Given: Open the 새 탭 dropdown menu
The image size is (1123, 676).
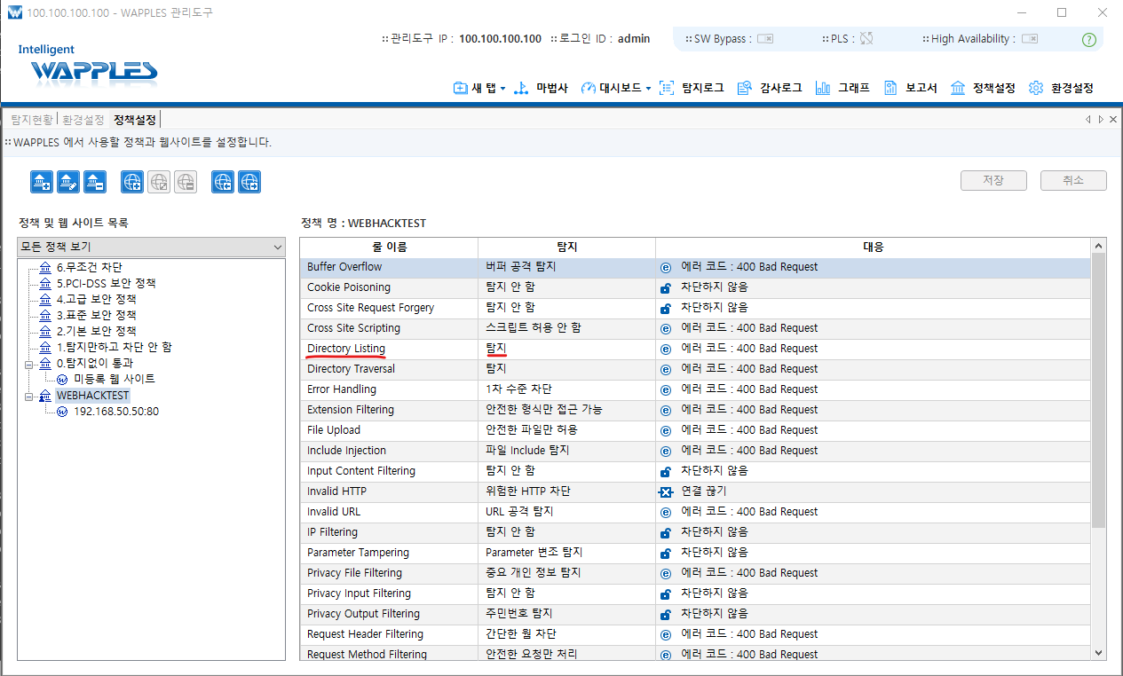Looking at the screenshot, I should (479, 88).
